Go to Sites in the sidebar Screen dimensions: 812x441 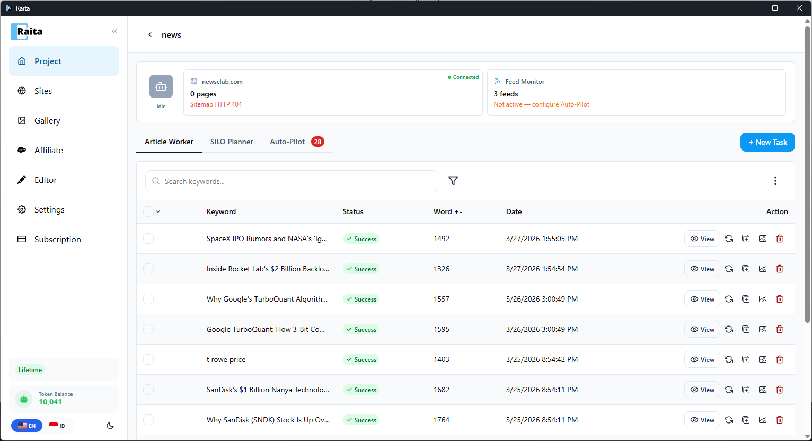pos(64,91)
